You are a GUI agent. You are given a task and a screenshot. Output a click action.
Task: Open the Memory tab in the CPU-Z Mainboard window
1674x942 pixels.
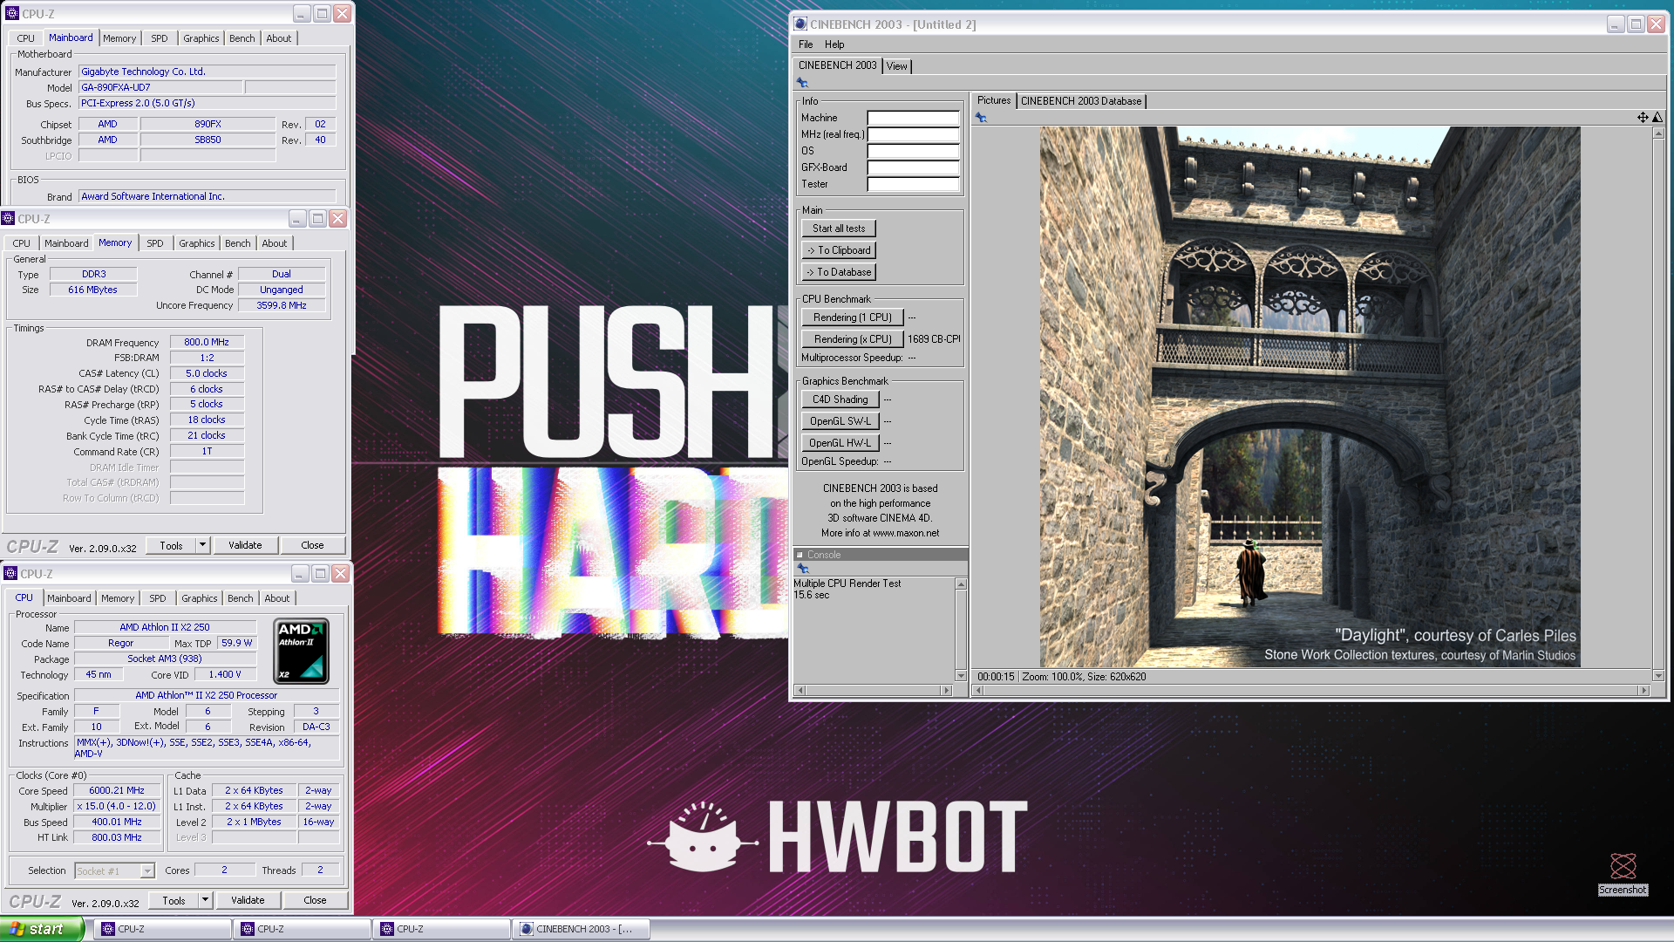click(119, 38)
